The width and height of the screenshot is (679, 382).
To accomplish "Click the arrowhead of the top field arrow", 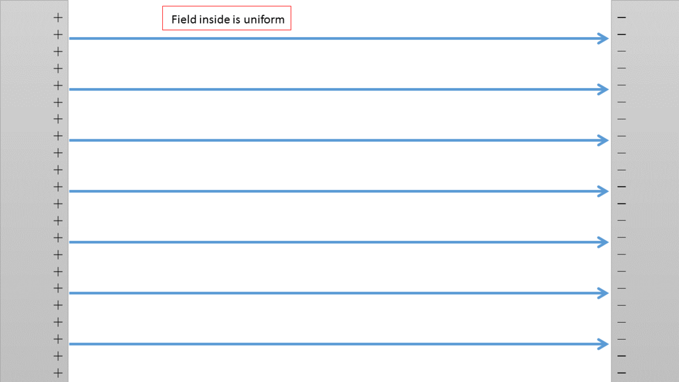I will (604, 39).
